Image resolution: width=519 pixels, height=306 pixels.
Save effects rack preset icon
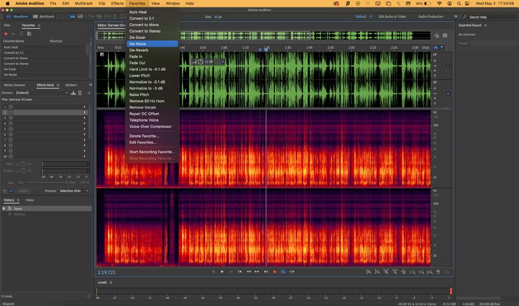tap(73, 93)
